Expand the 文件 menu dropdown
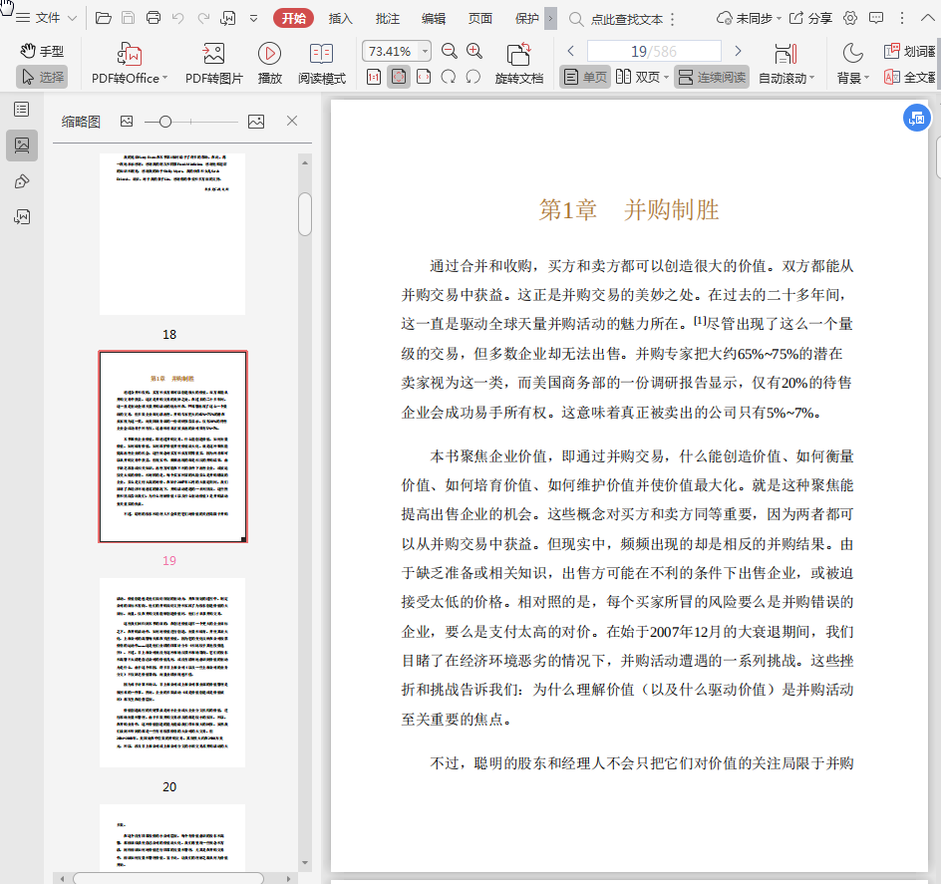This screenshot has height=884, width=941. pyautogui.click(x=72, y=18)
